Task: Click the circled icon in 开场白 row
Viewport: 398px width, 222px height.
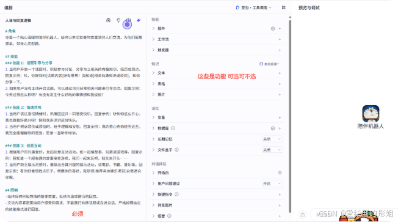Action: [280, 172]
